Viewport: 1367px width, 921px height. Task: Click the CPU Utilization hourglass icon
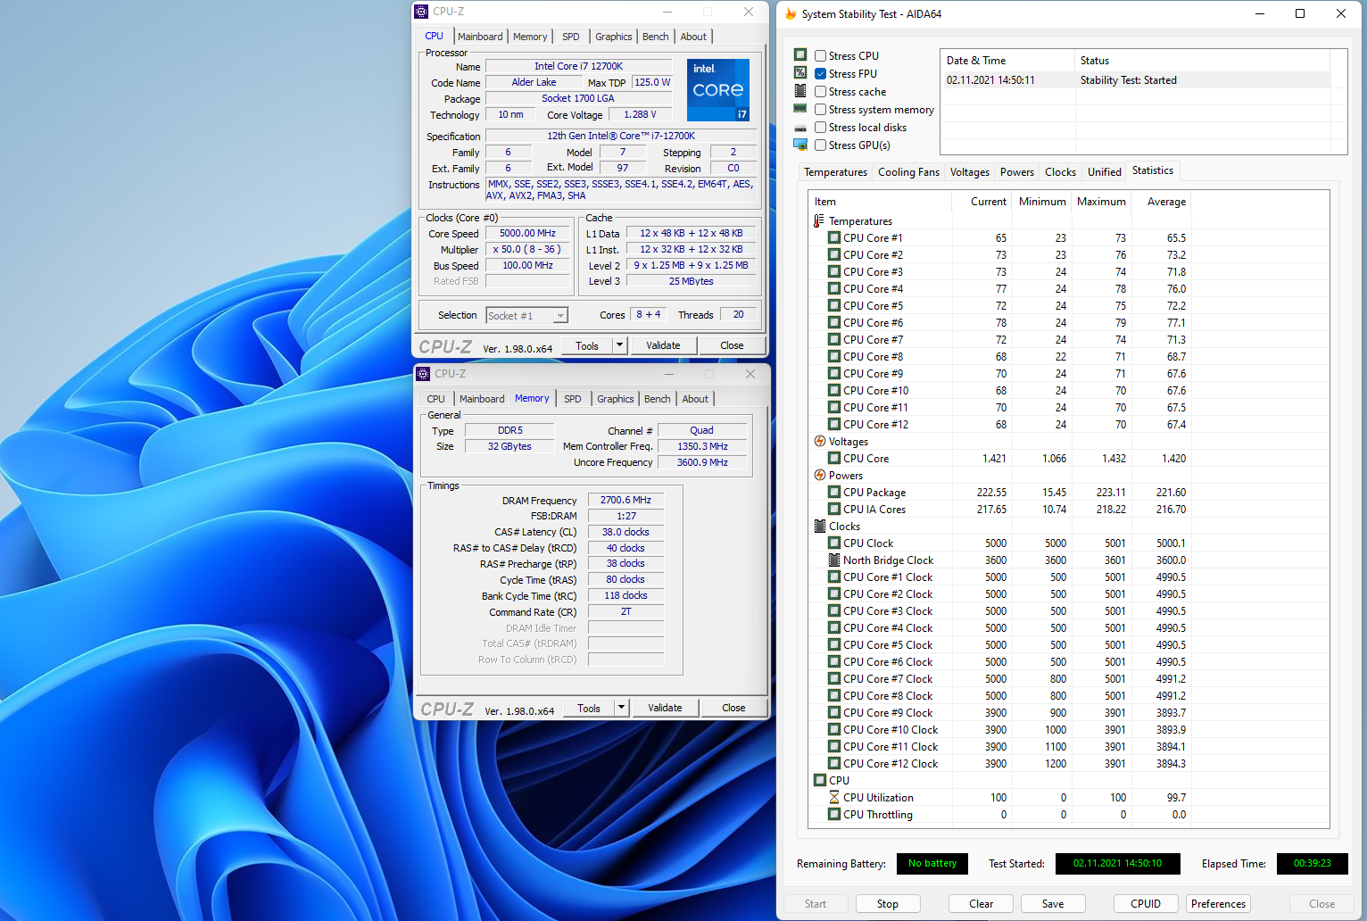pos(834,798)
